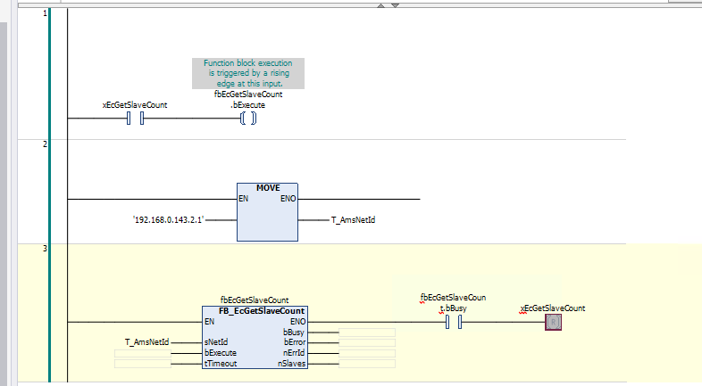Viewport: 702px width, 386px height.
Task: Click the down splitter arrow at top
Action: point(396,6)
